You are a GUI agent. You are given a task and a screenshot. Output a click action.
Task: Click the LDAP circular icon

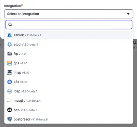[10, 91]
